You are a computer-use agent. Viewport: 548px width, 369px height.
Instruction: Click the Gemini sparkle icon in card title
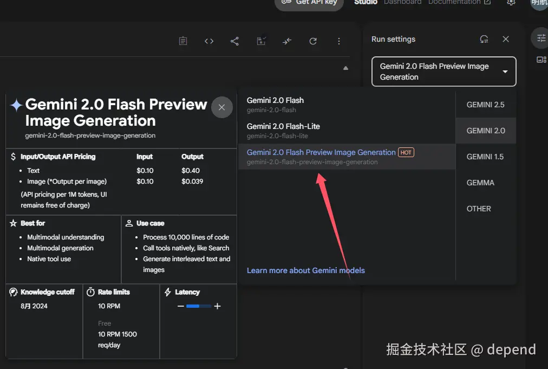(16, 105)
